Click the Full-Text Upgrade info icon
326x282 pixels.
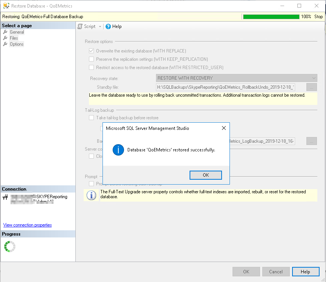point(91,195)
